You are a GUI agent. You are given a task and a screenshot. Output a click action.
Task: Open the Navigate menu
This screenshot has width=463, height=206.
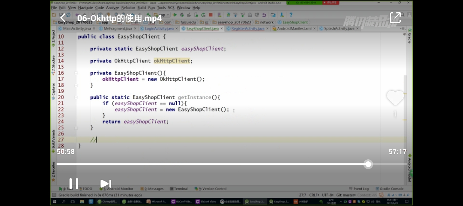point(86,8)
